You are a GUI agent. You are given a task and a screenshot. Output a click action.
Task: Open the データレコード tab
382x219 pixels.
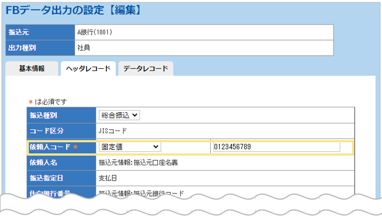coord(146,68)
